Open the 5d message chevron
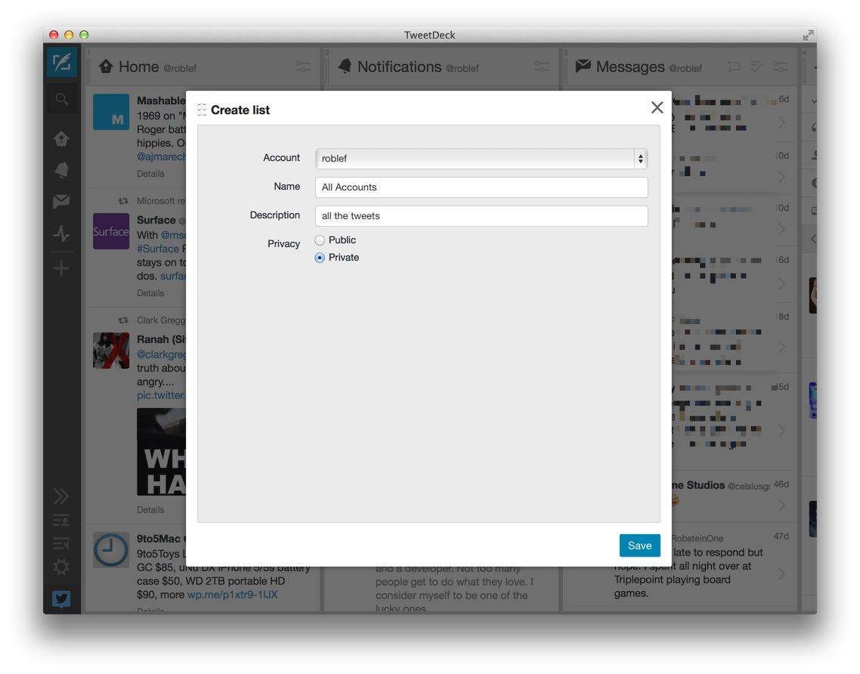Image resolution: width=860 pixels, height=674 pixels. (781, 431)
